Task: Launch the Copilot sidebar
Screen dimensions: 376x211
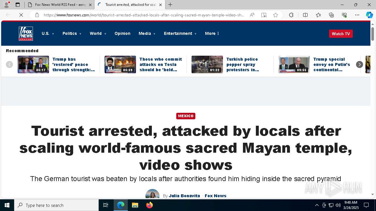Action: pos(369,15)
